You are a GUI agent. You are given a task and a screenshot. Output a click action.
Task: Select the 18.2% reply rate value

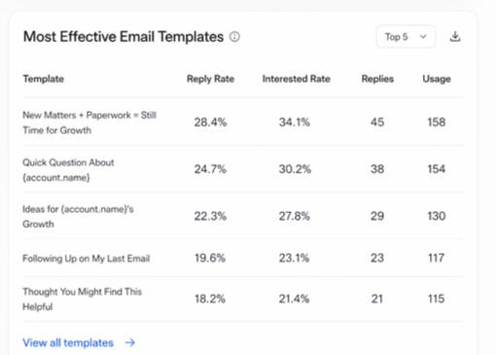click(x=210, y=299)
